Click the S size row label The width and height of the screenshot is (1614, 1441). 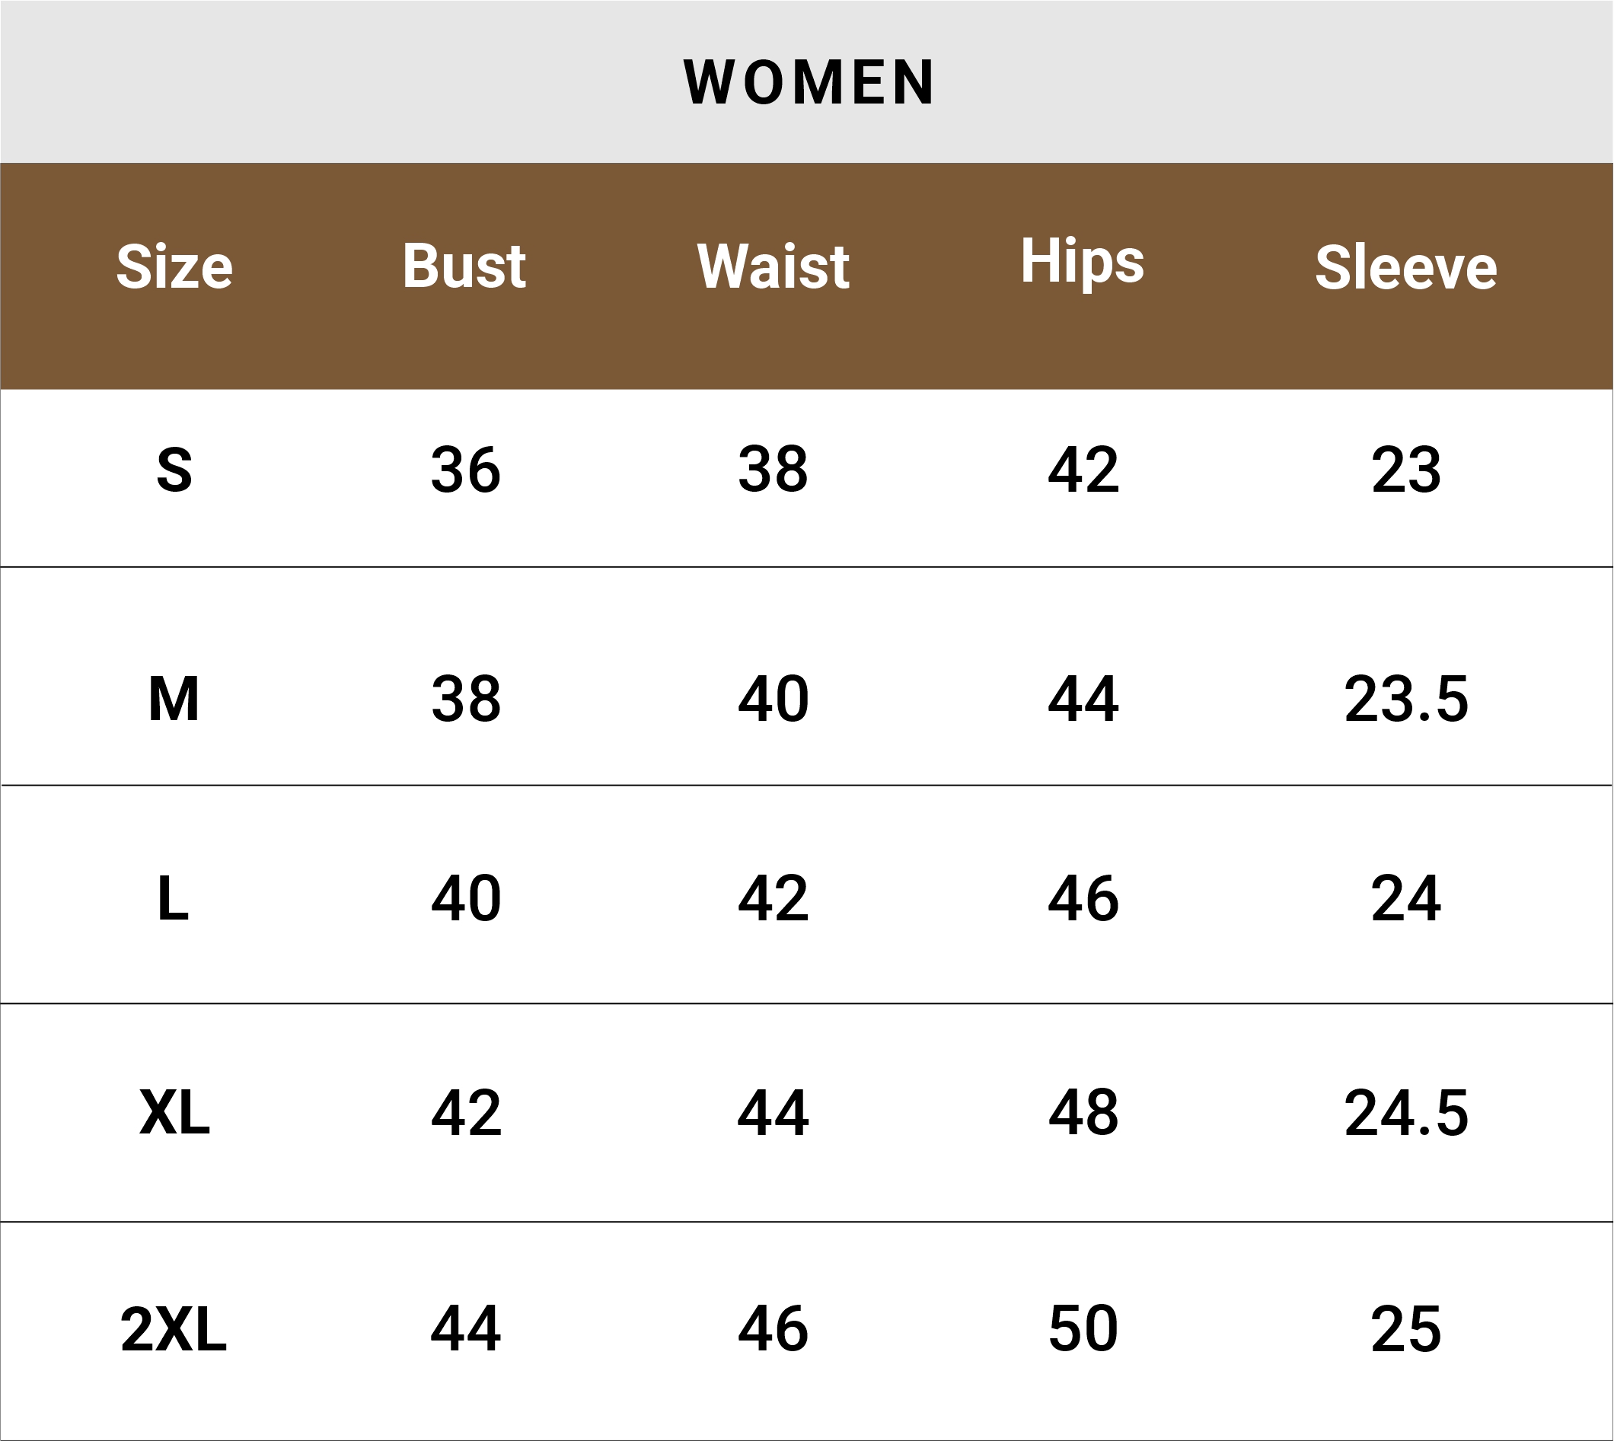pos(174,470)
